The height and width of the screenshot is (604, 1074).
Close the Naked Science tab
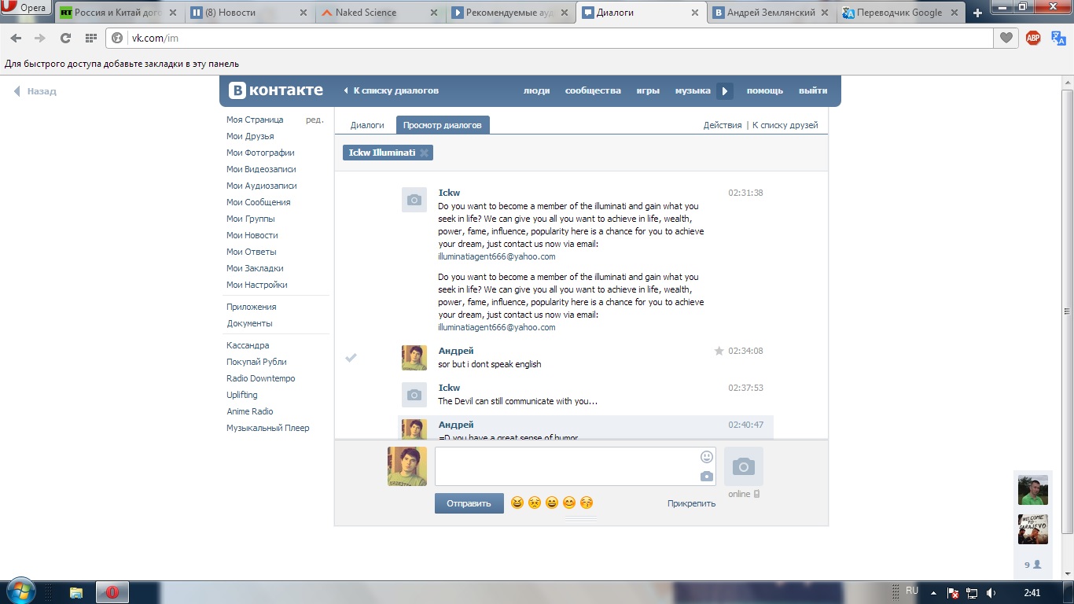433,13
